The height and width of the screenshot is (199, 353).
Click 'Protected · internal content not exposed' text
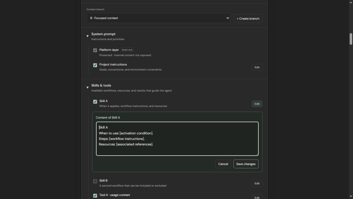tap(125, 55)
